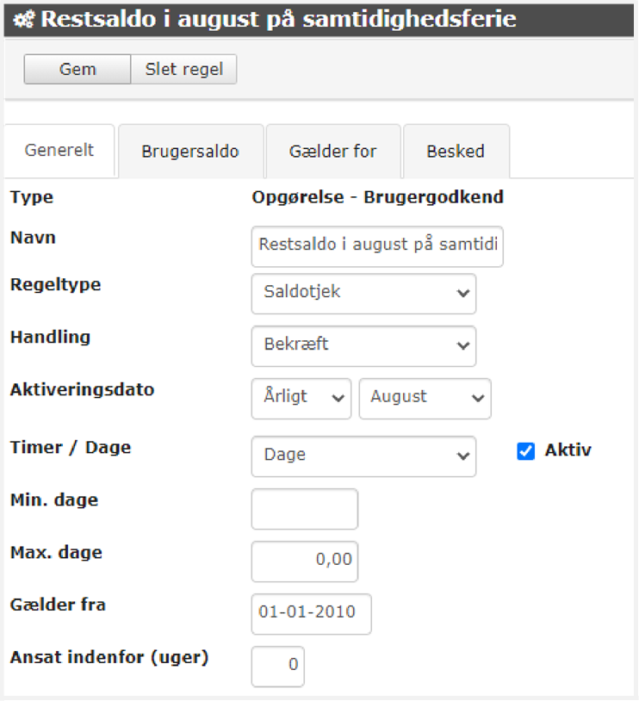
Task: Click the Min. dage input field
Action: point(304,509)
